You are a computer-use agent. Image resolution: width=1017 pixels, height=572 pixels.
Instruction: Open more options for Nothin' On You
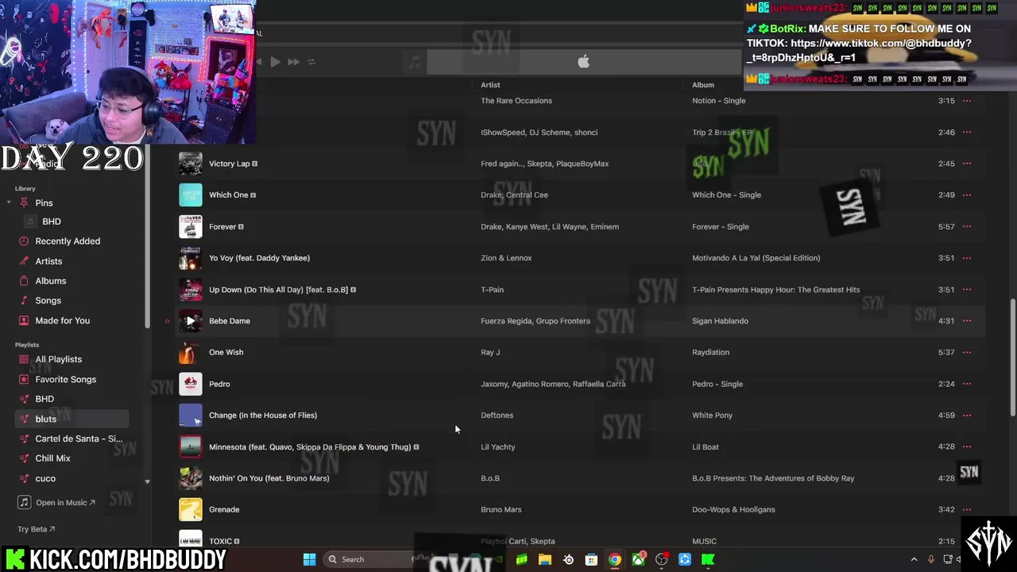[967, 478]
